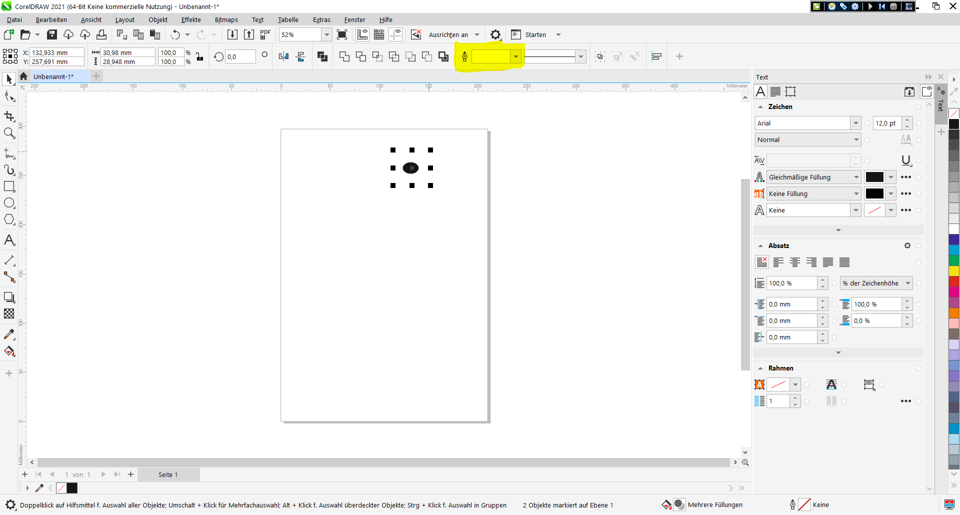Select the Ellipse tool
The width and height of the screenshot is (960, 515).
pos(9,203)
